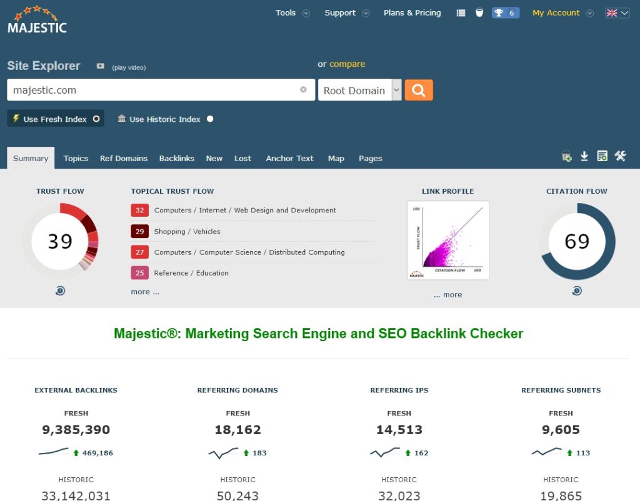Click the External Backlinks fresh trend sparkline

tap(54, 452)
